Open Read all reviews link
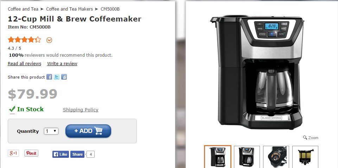The image size is (338, 168). coord(24,63)
